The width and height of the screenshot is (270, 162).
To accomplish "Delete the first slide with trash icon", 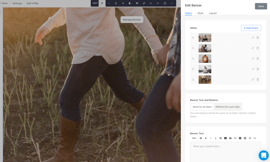I will coord(258,38).
